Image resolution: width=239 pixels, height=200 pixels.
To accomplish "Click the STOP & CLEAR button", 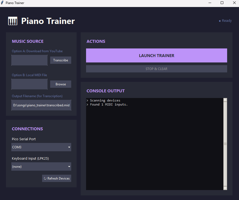I will pyautogui.click(x=156, y=69).
